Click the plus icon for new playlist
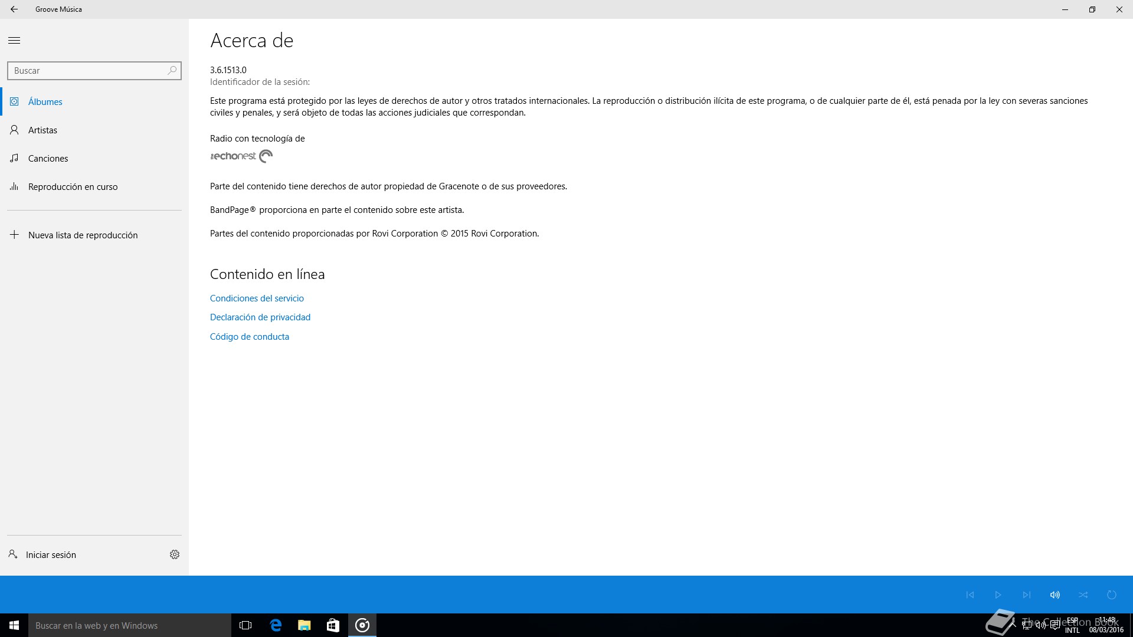This screenshot has height=637, width=1133. pyautogui.click(x=14, y=235)
